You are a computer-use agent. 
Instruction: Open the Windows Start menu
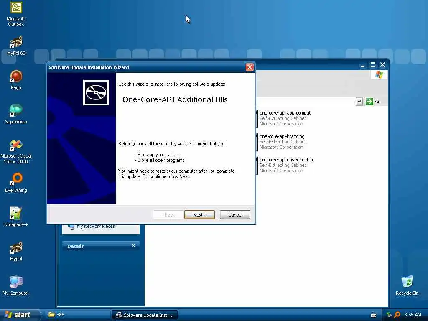pos(20,315)
